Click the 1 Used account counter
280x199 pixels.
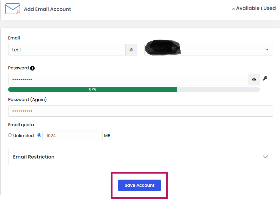click(x=268, y=8)
